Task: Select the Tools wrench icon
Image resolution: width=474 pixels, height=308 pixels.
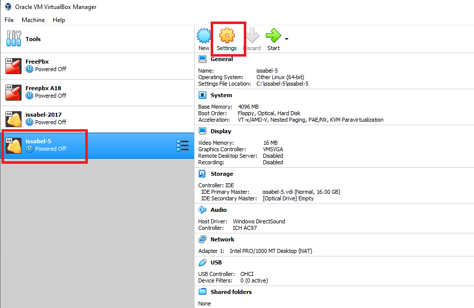Action: 14,39
